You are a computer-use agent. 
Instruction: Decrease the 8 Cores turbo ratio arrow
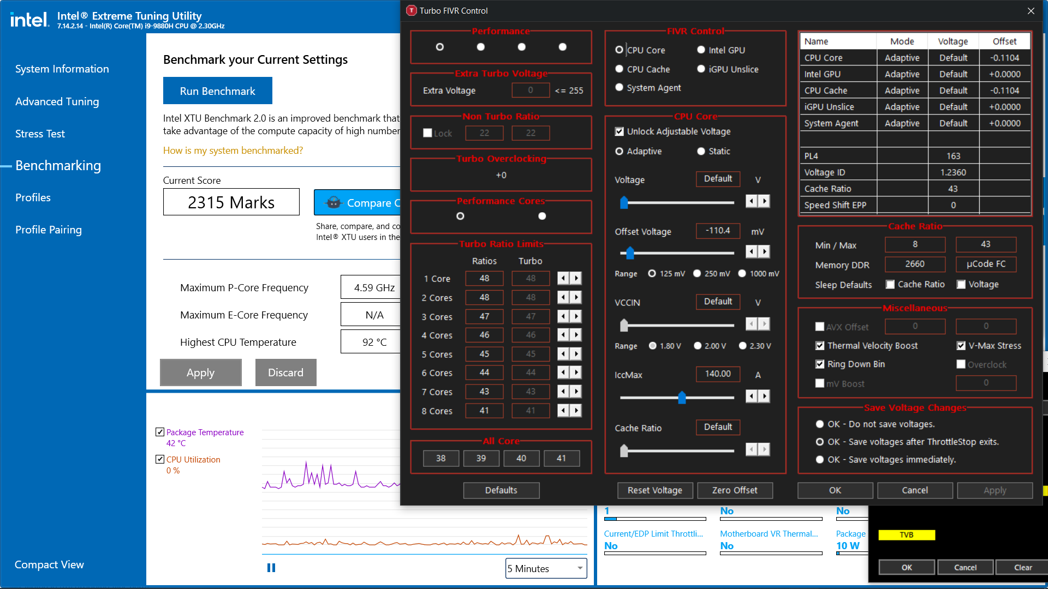[563, 411]
